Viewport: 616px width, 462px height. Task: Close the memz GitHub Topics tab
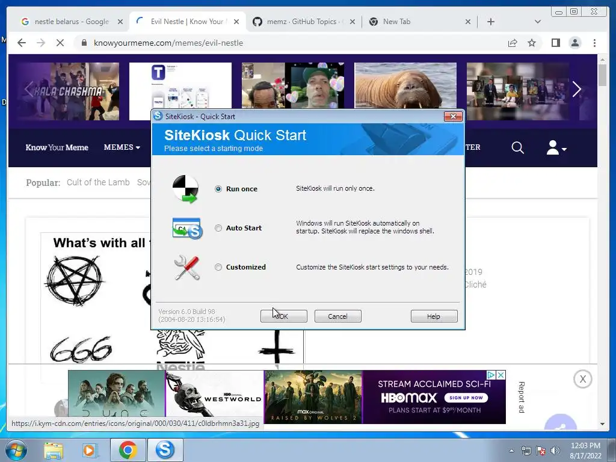353,22
